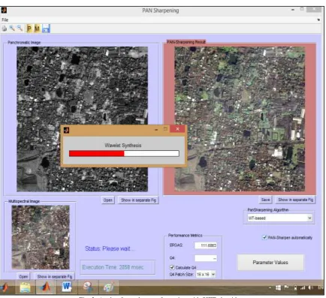Open Microsoft Word from the taskbar
Screen dimensions: 326x298
click(67, 287)
